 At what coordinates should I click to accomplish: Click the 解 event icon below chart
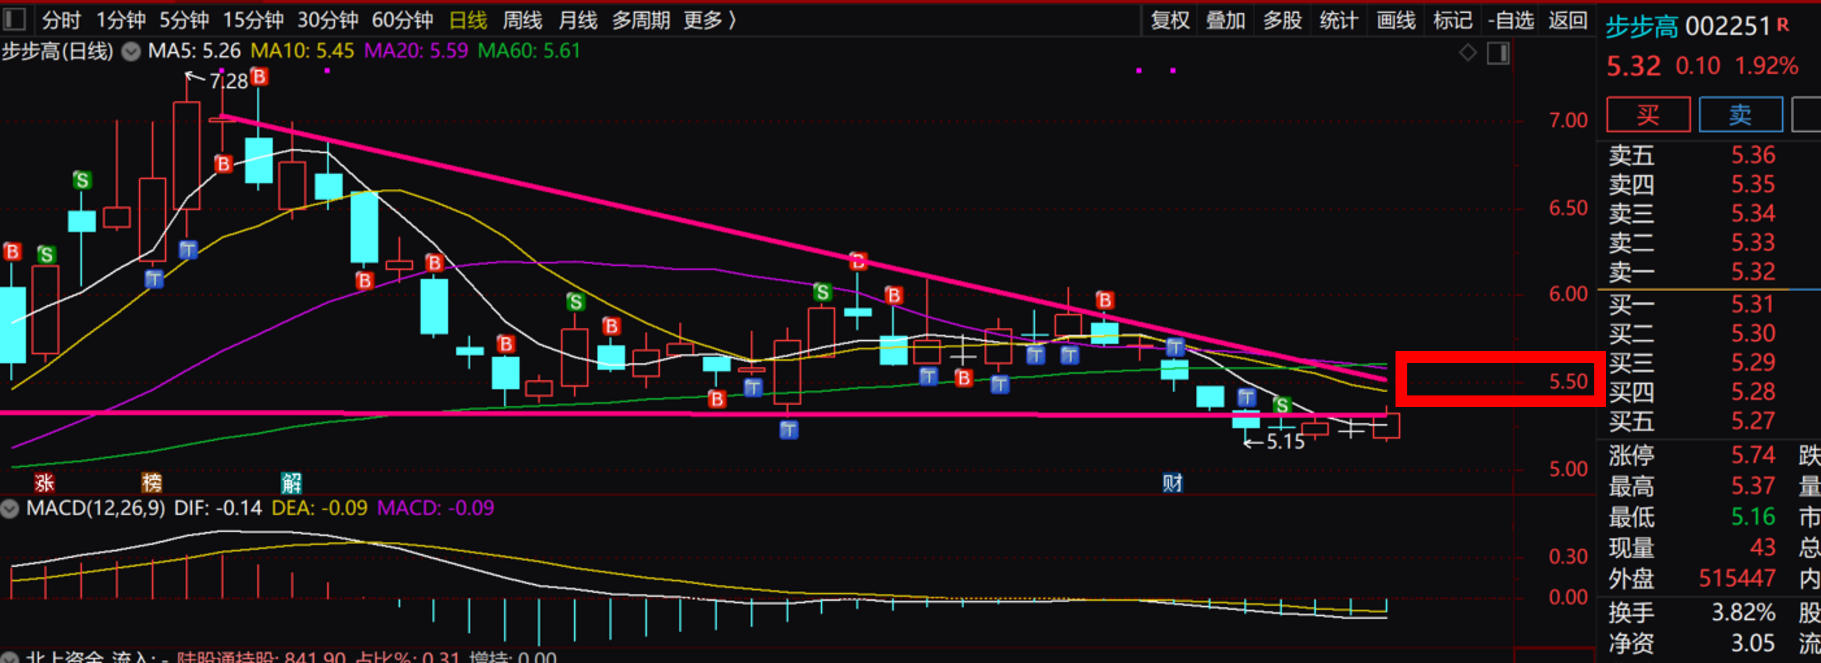tap(291, 483)
